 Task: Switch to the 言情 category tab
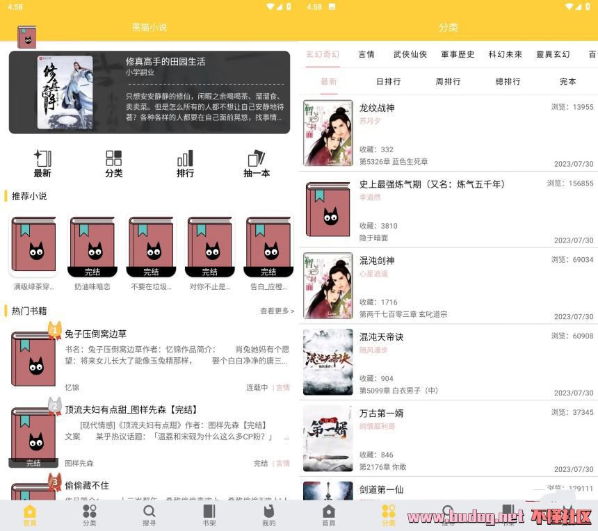click(x=366, y=54)
